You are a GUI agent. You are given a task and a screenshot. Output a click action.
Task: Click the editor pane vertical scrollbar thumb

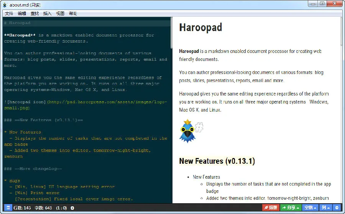(x=171, y=33)
